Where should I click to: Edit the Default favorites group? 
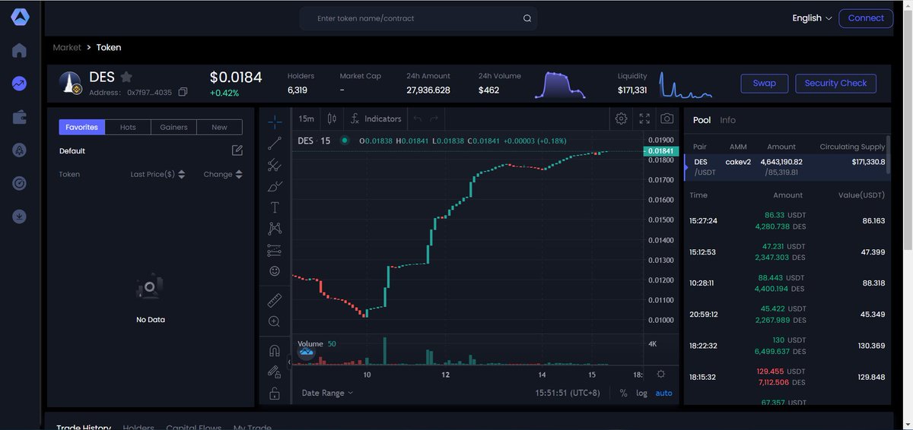(237, 150)
